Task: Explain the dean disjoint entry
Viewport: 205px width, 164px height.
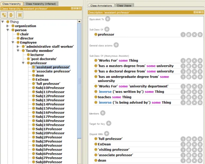Action: [183, 160]
